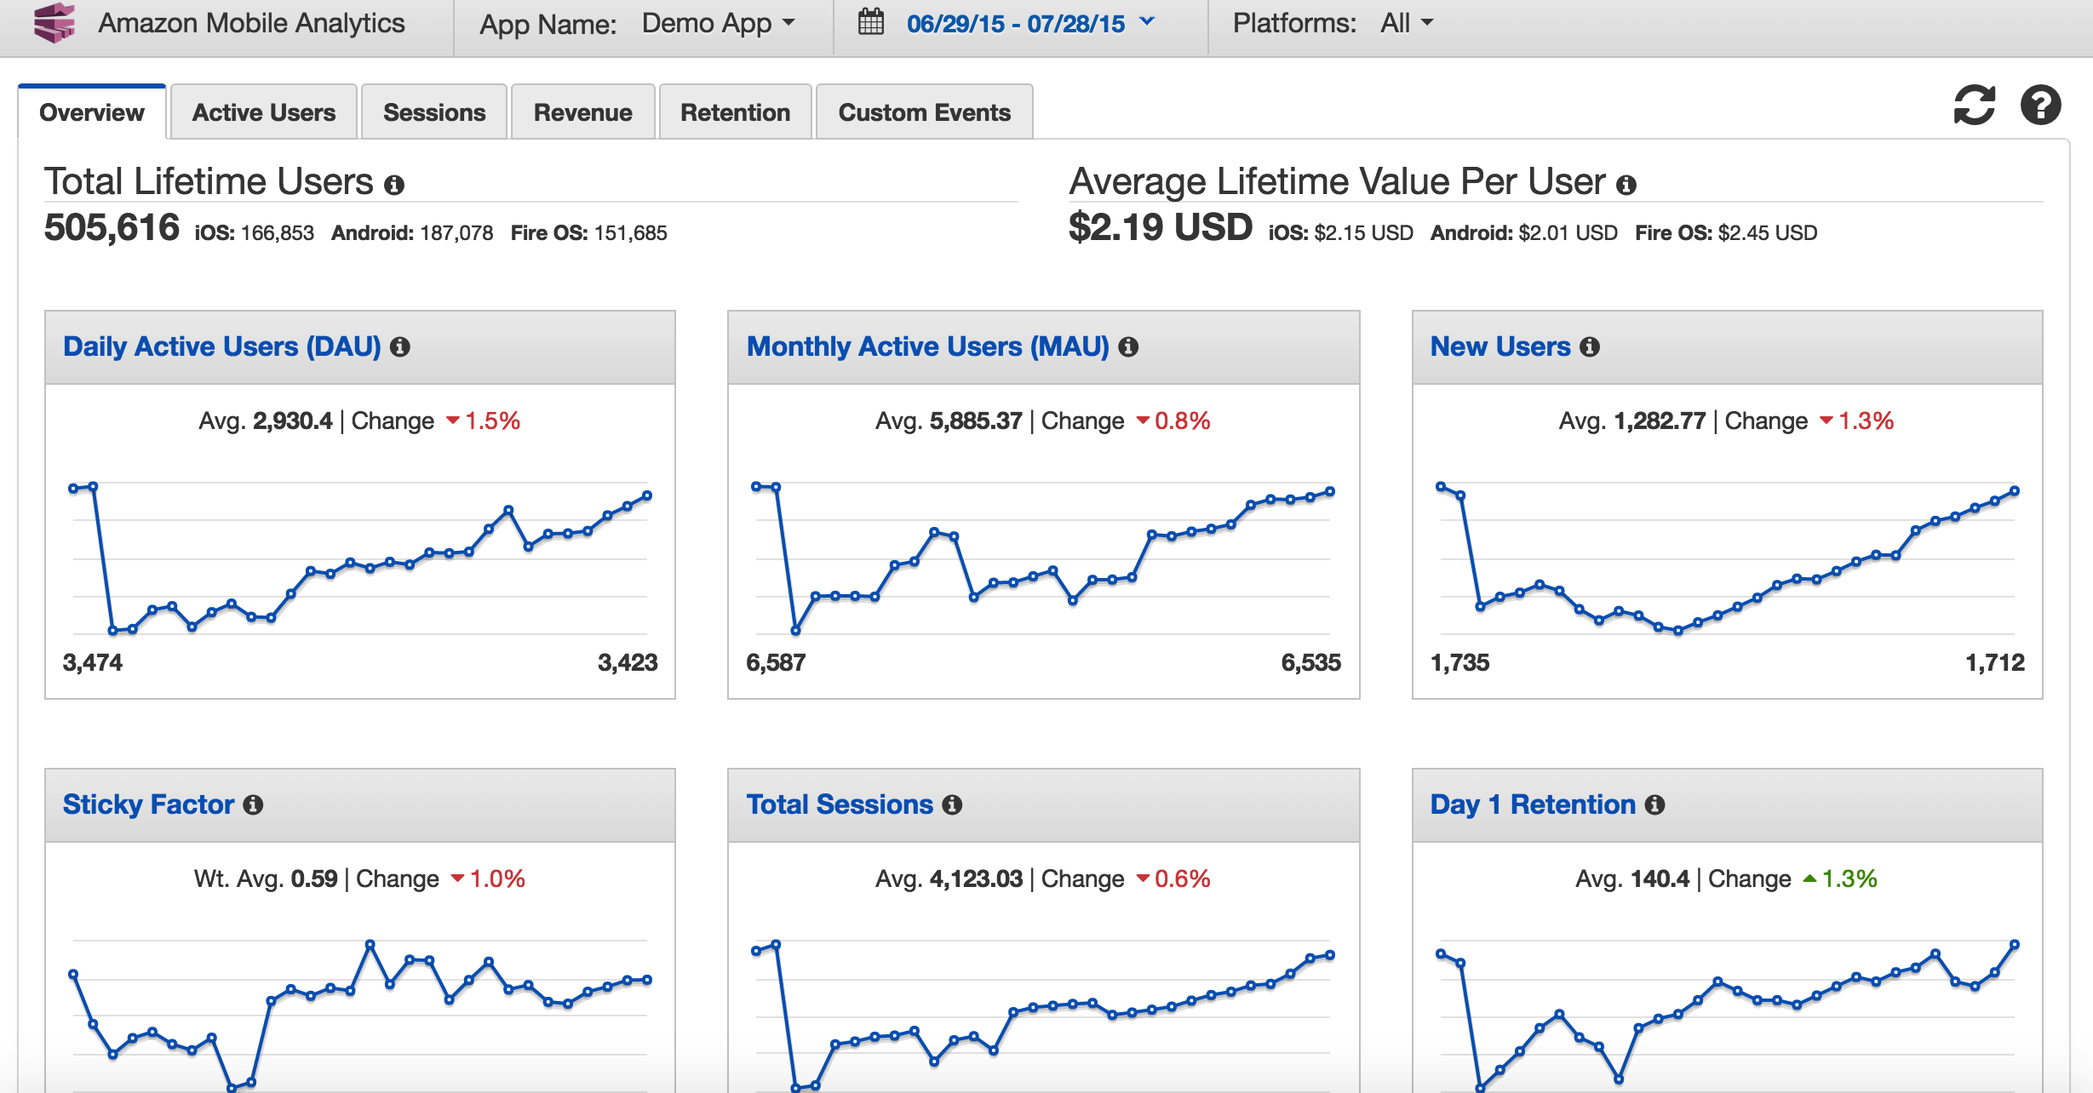2093x1093 pixels.
Task: Click info icon beside Average Lifetime Value
Action: 1626,185
